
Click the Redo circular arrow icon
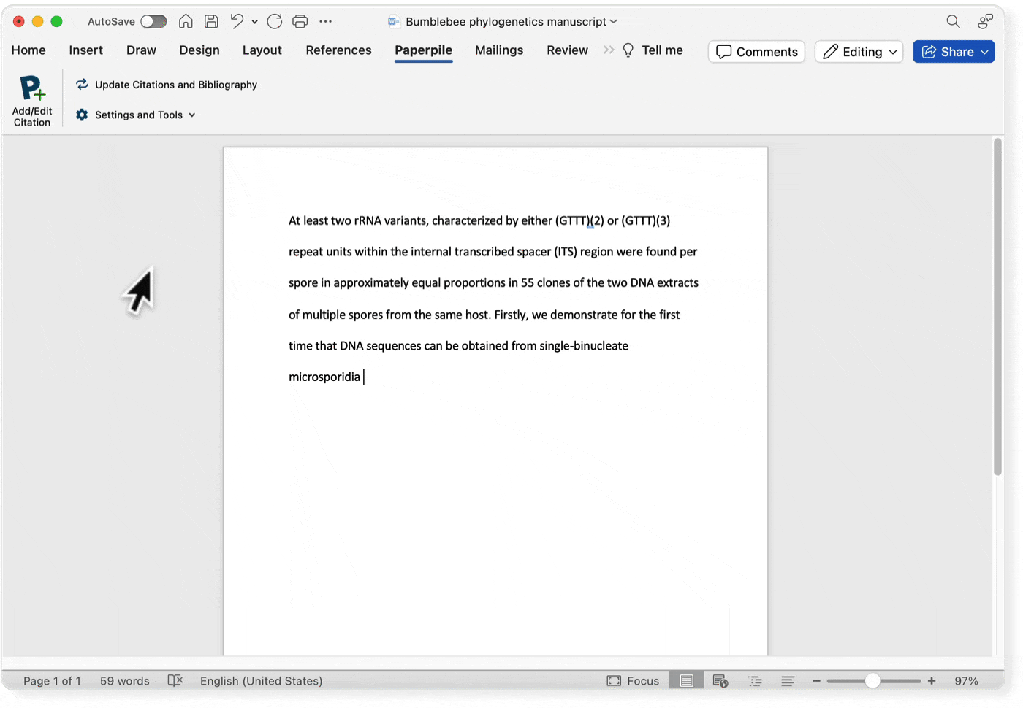point(275,21)
